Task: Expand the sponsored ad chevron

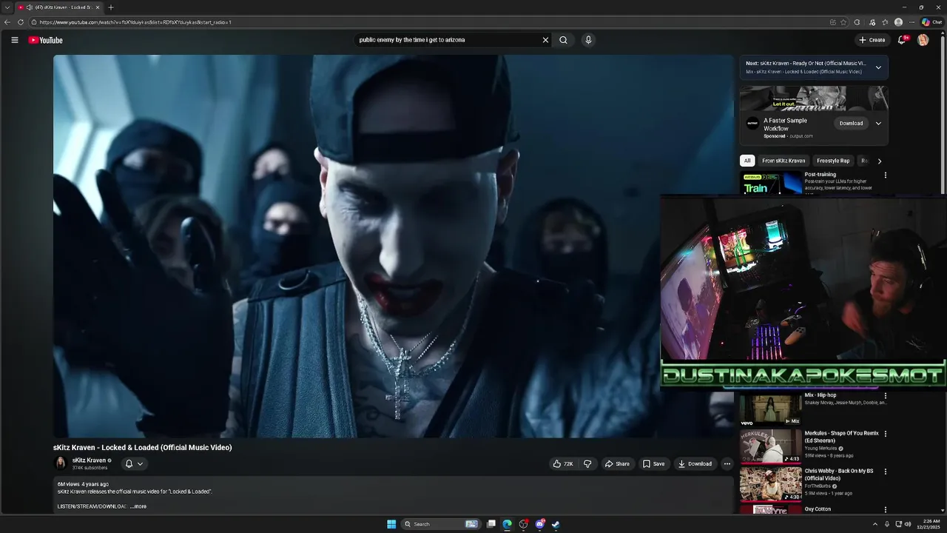Action: pos(878,124)
